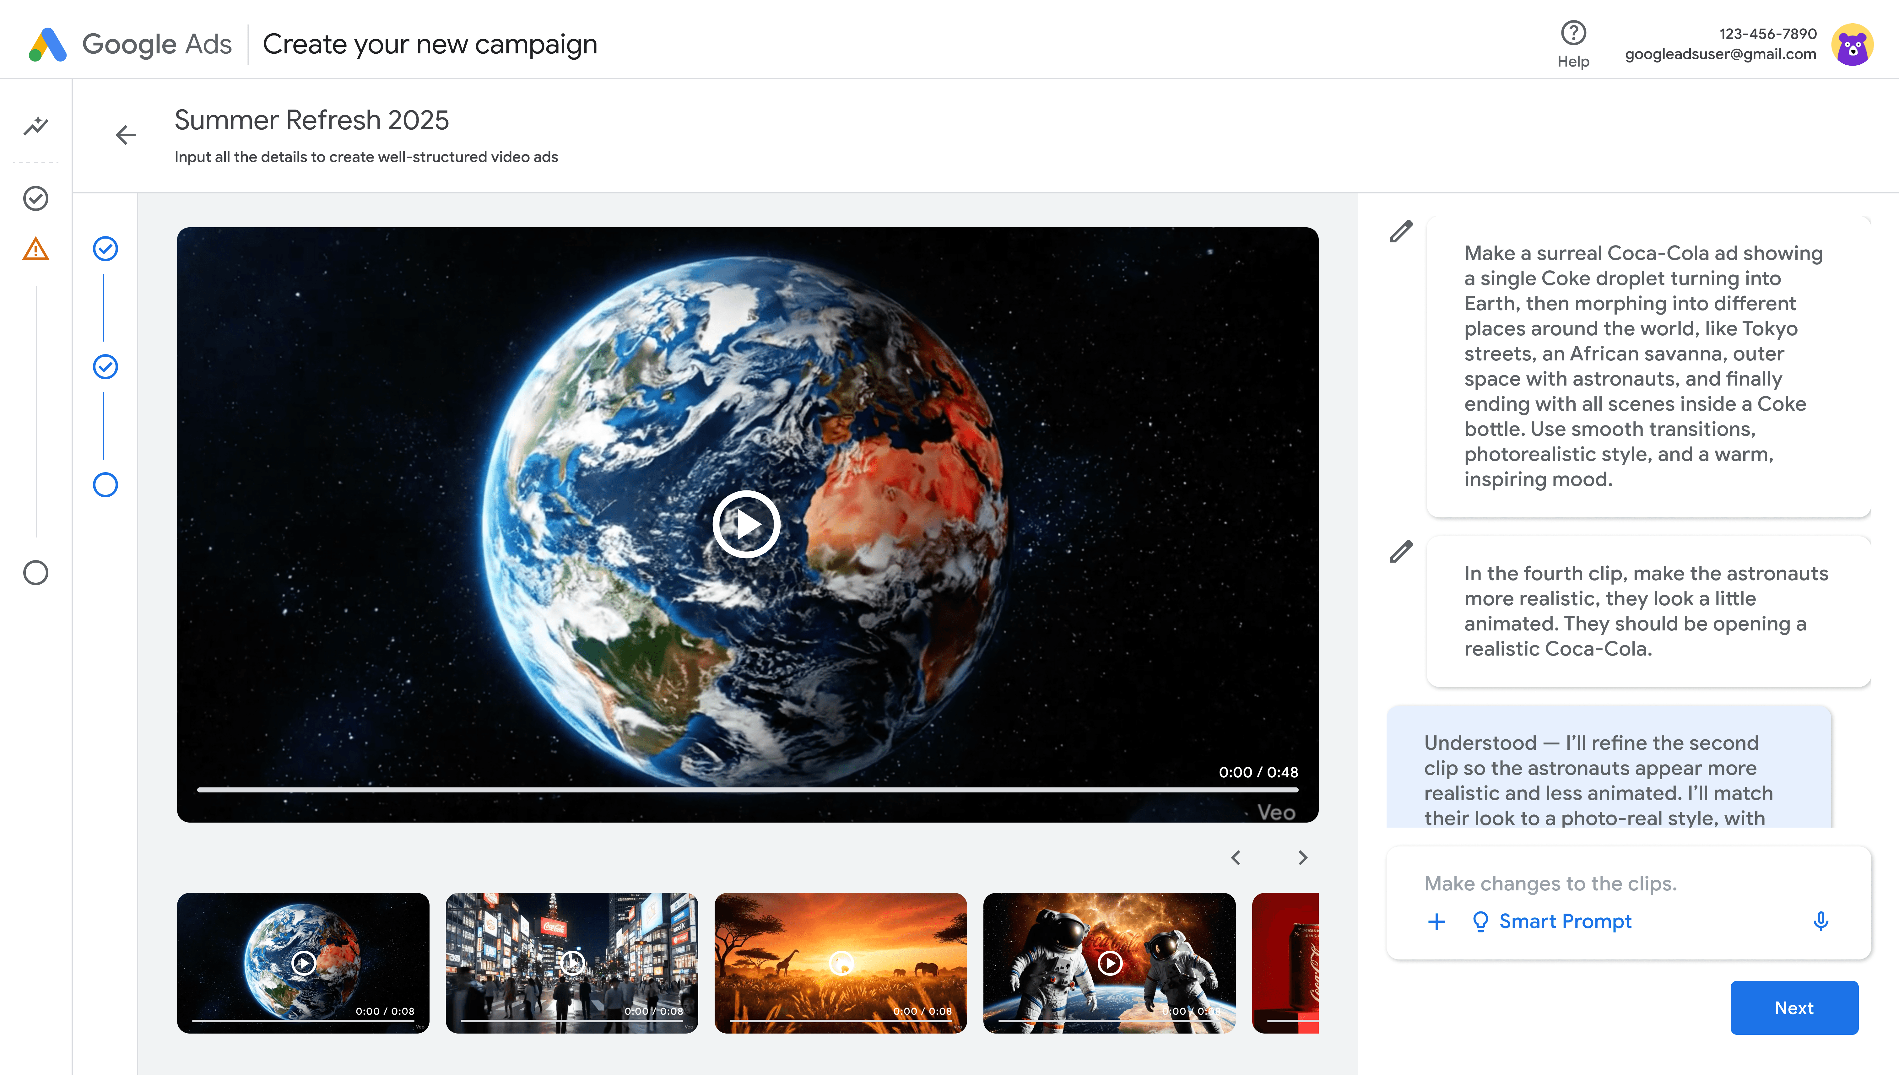
Task: Select the second completed blue checkmark step
Action: coord(105,367)
